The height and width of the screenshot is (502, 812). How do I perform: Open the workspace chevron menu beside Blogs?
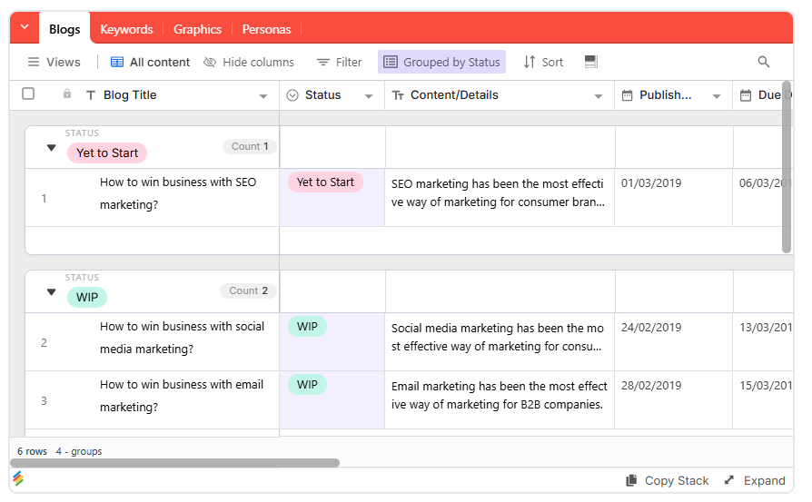pos(24,27)
